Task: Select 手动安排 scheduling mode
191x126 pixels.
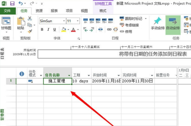Action: tap(158, 24)
